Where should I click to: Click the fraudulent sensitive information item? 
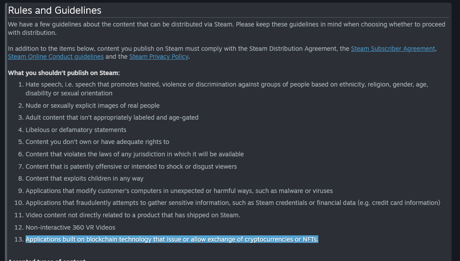click(x=233, y=203)
